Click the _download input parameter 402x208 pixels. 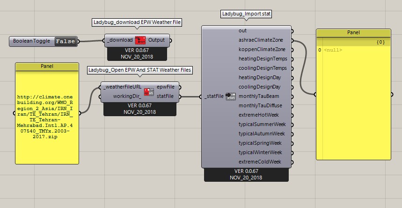pyautogui.click(x=120, y=40)
